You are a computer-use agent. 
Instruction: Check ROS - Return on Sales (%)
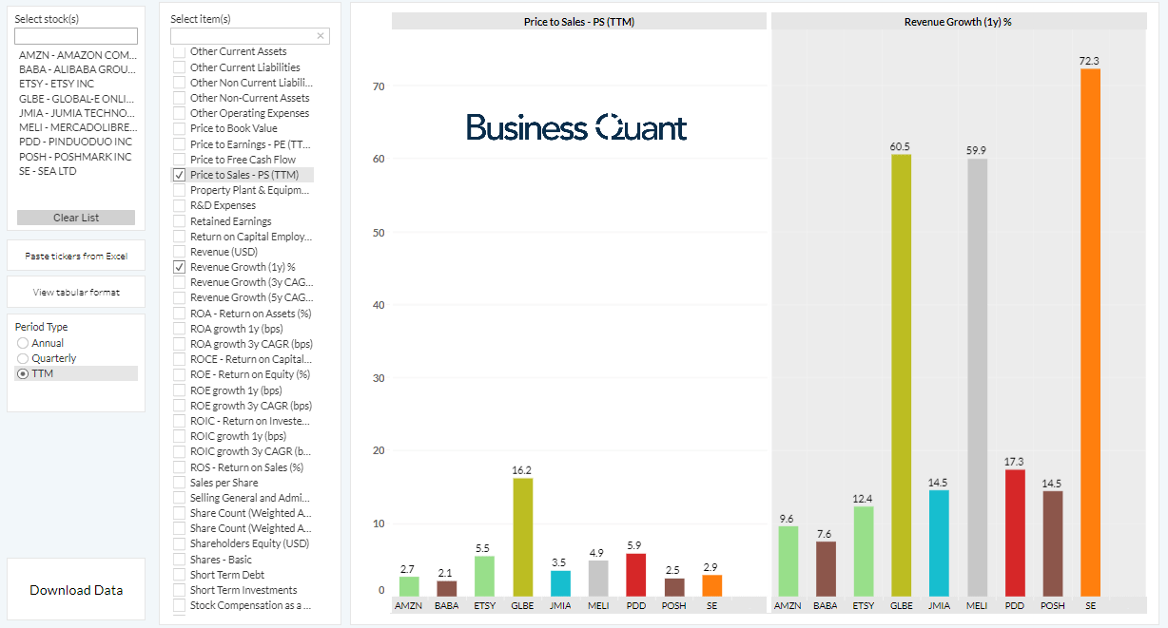(x=180, y=467)
